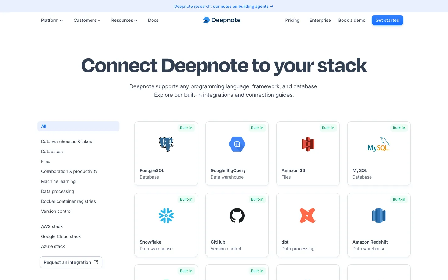
Task: Click Book a demo
Action: tap(352, 20)
